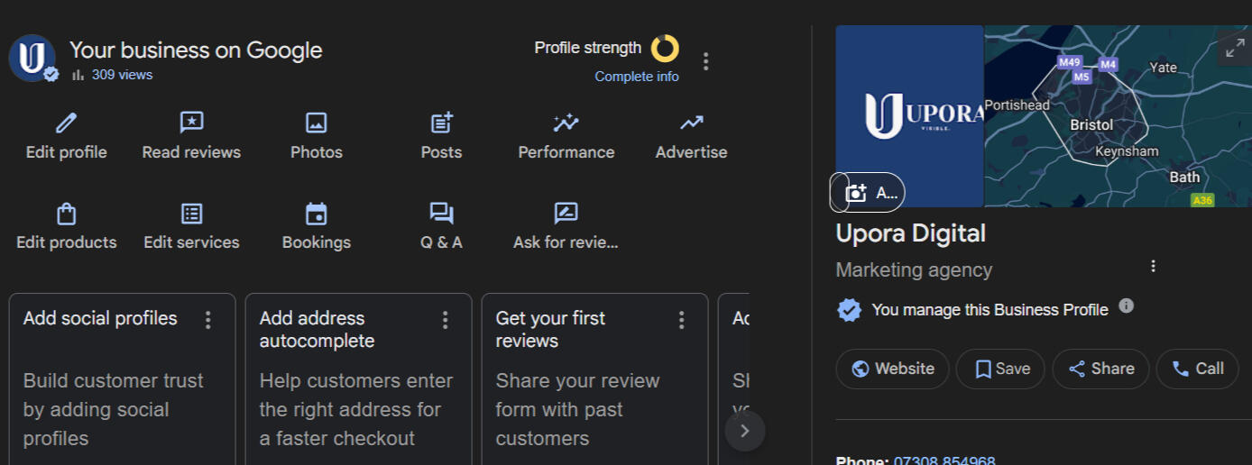This screenshot has width=1252, height=465.
Task: Open the Marketing agency three-dot menu
Action: 1153,266
